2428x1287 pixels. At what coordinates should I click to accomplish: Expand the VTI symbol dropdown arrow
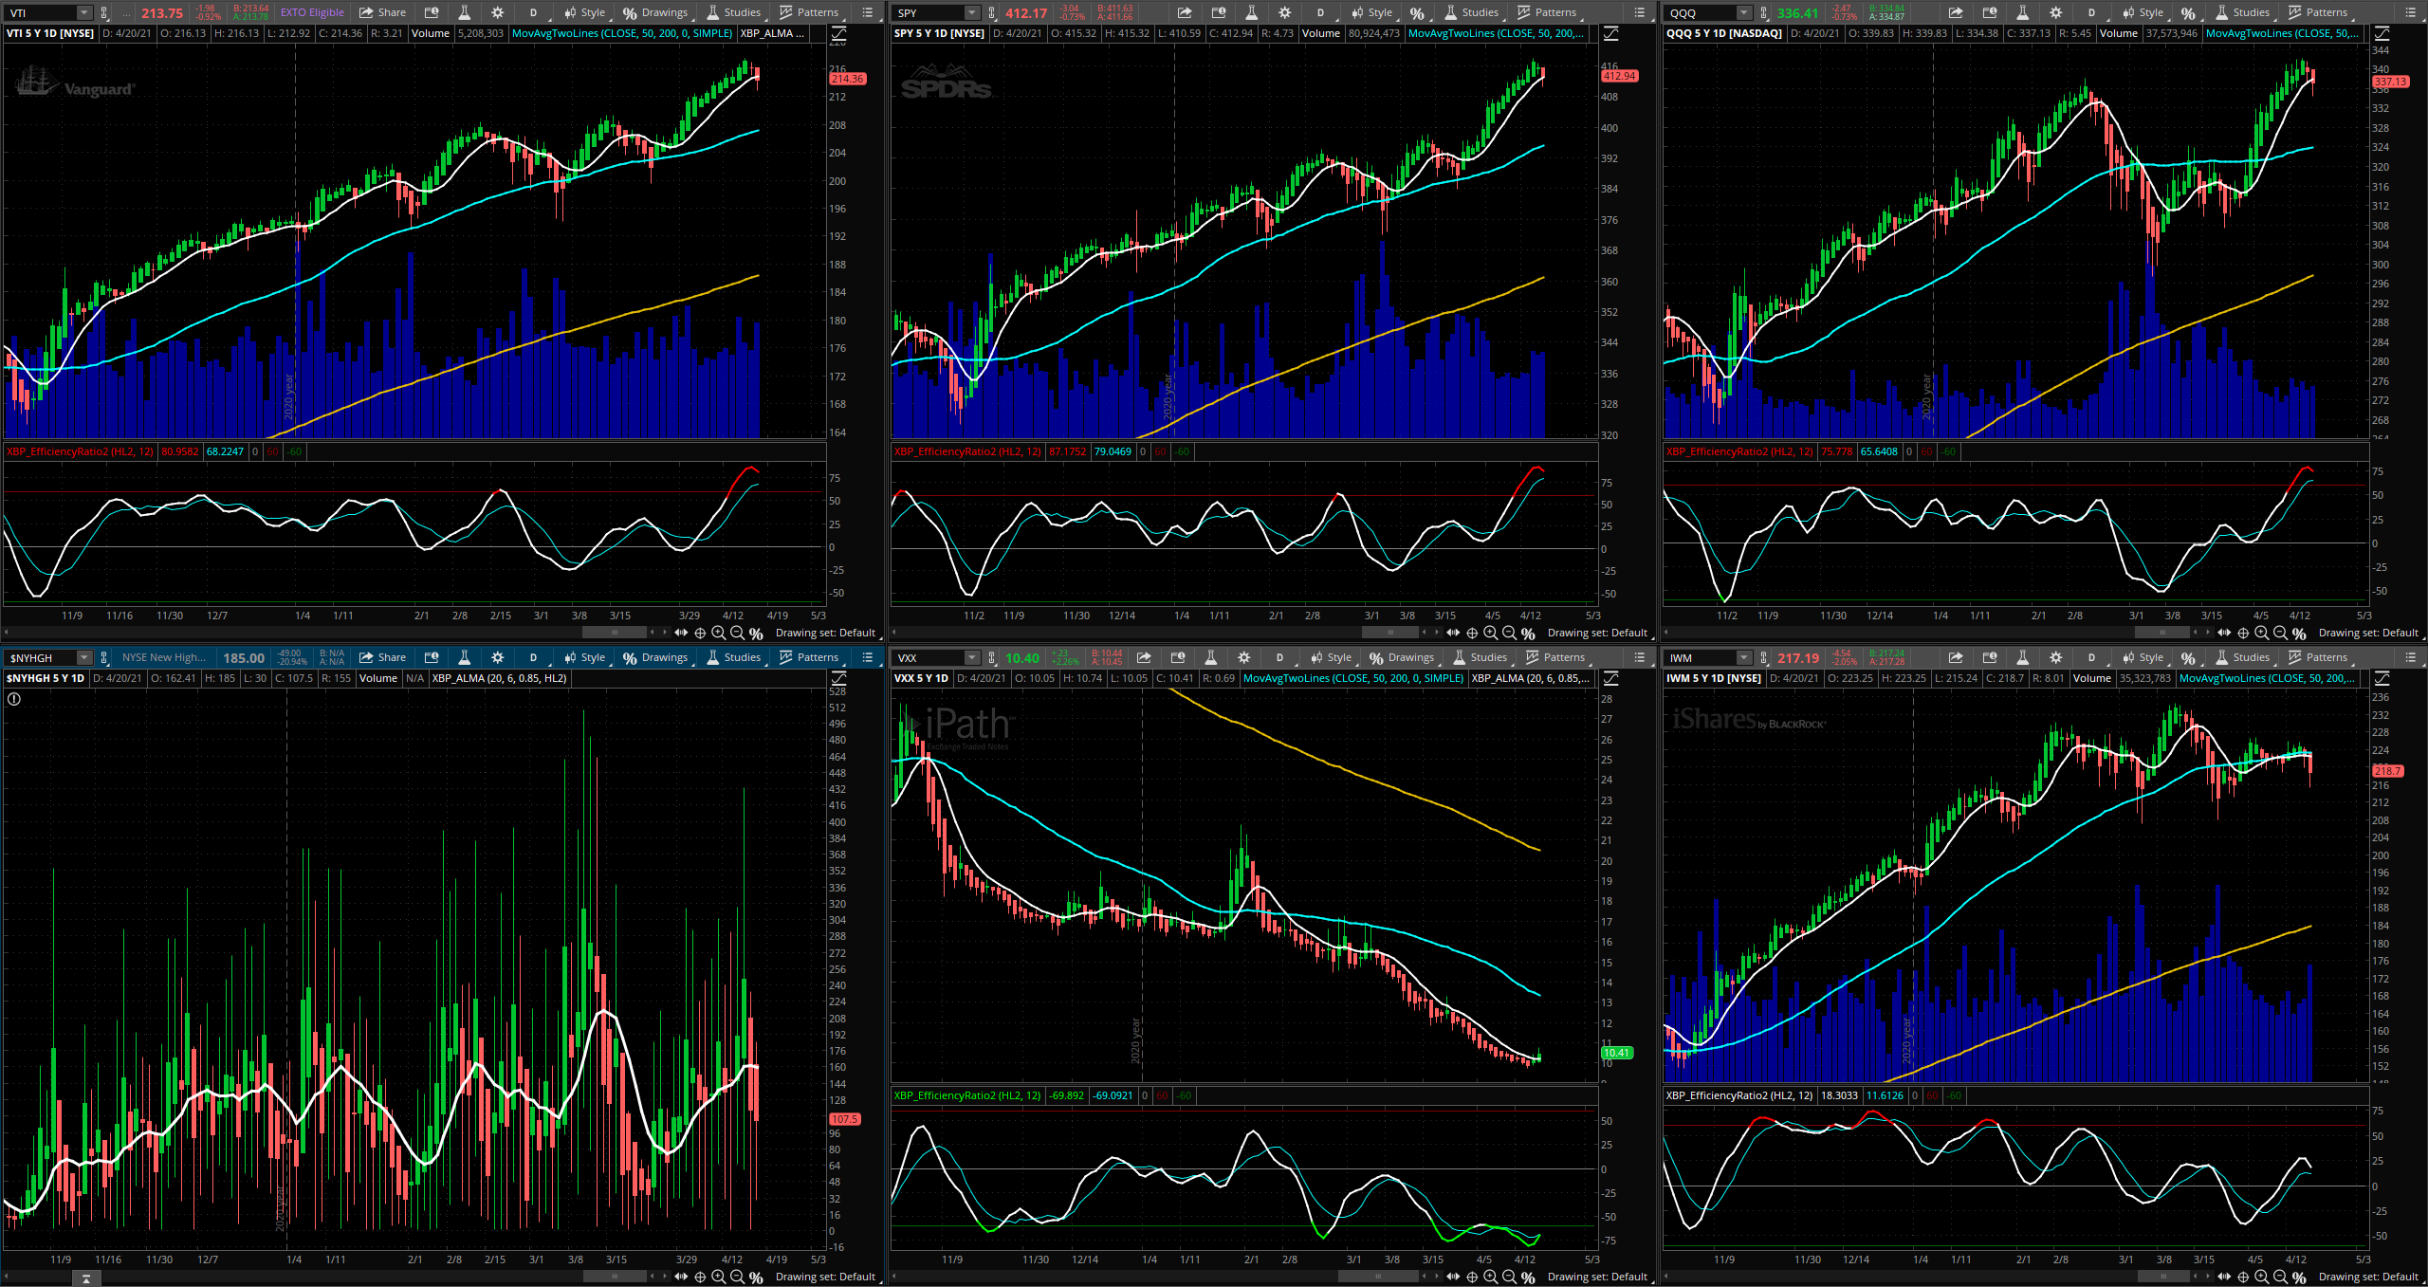[83, 12]
